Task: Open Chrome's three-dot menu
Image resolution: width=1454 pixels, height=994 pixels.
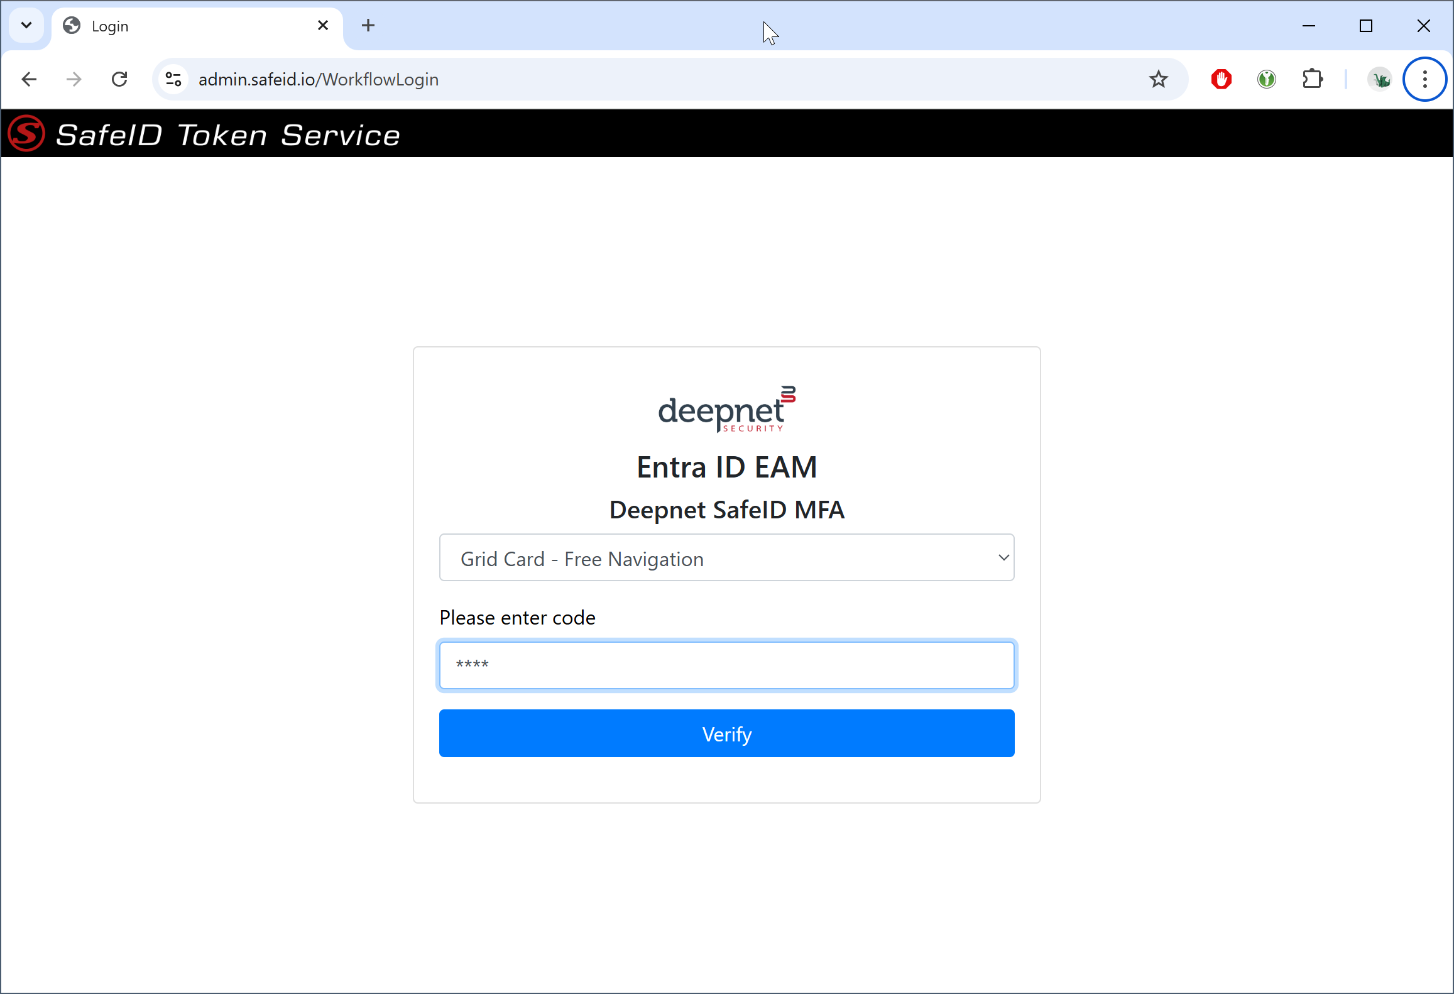Action: tap(1424, 79)
